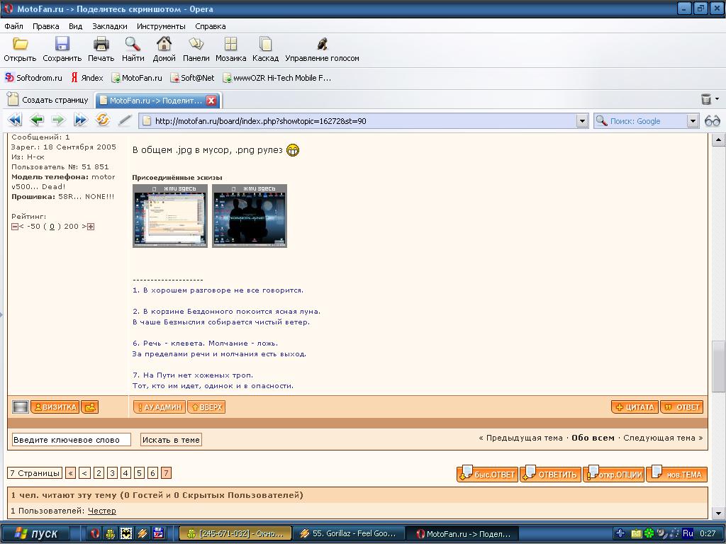Click the URL address field

358,121
